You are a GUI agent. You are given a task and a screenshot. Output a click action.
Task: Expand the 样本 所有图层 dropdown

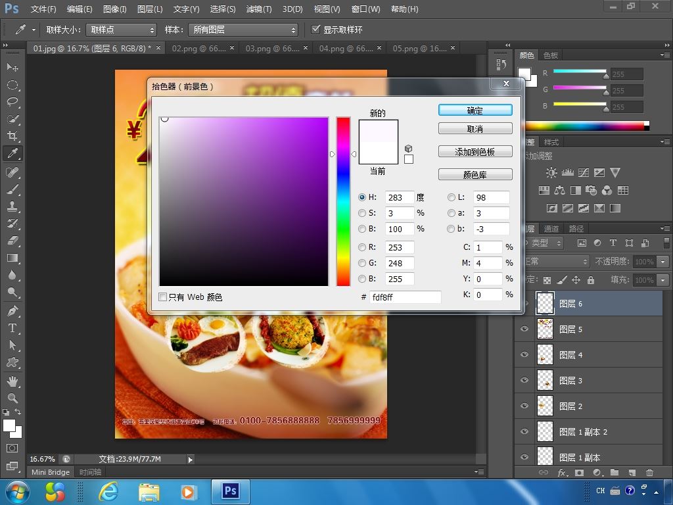tap(243, 30)
